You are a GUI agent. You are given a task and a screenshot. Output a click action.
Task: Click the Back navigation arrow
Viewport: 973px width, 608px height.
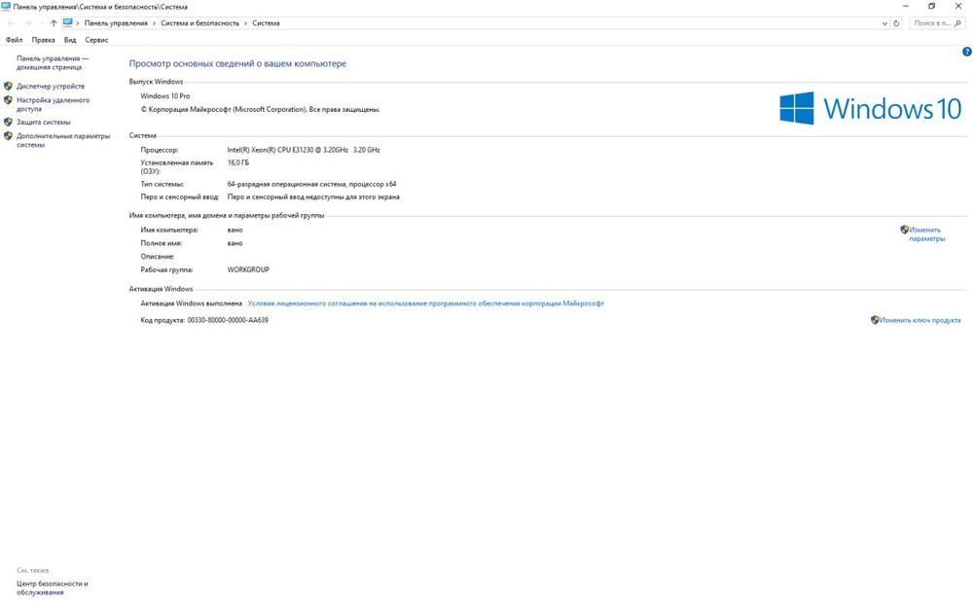click(x=11, y=23)
